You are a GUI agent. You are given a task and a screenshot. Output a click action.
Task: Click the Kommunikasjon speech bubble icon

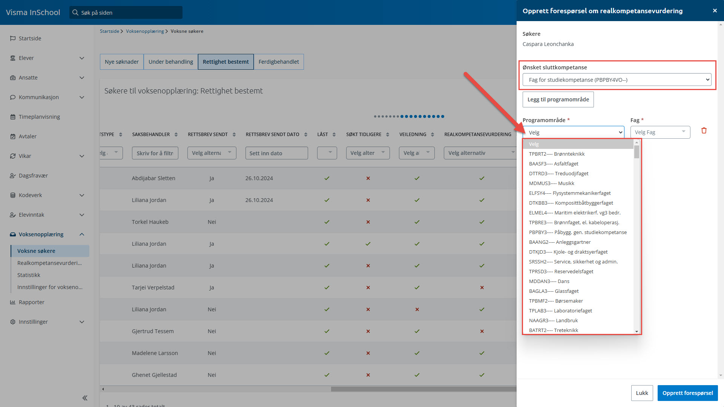click(x=13, y=97)
